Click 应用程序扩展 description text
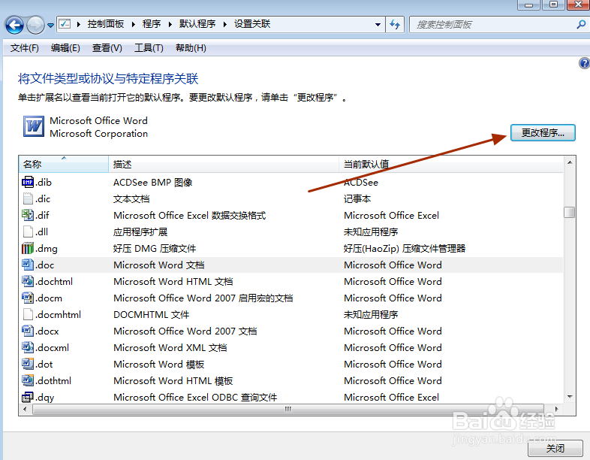The width and height of the screenshot is (590, 460). pyautogui.click(x=140, y=232)
